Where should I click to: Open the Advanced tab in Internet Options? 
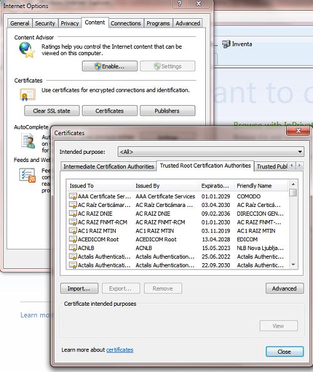pos(188,23)
